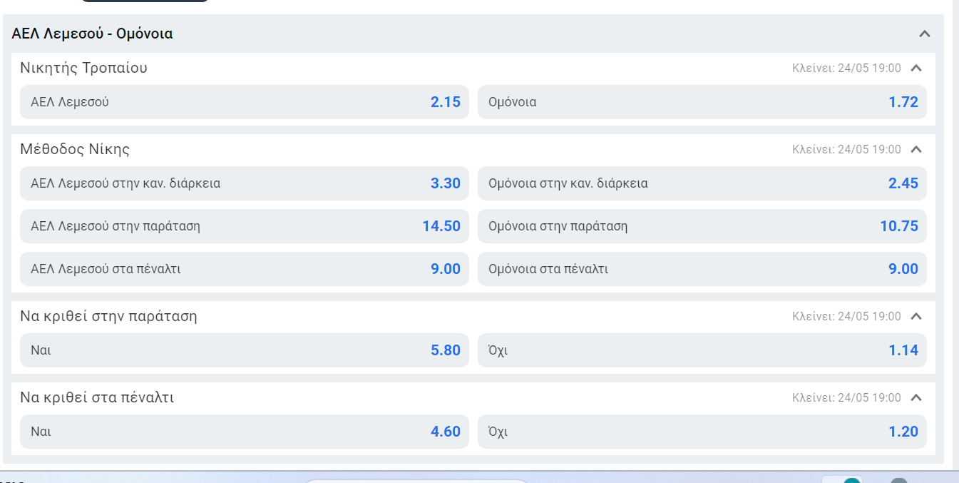The image size is (959, 483).
Task: Click the ΑΕΛ Λεμεσού - Ομόνοια match title
Action: (x=92, y=34)
